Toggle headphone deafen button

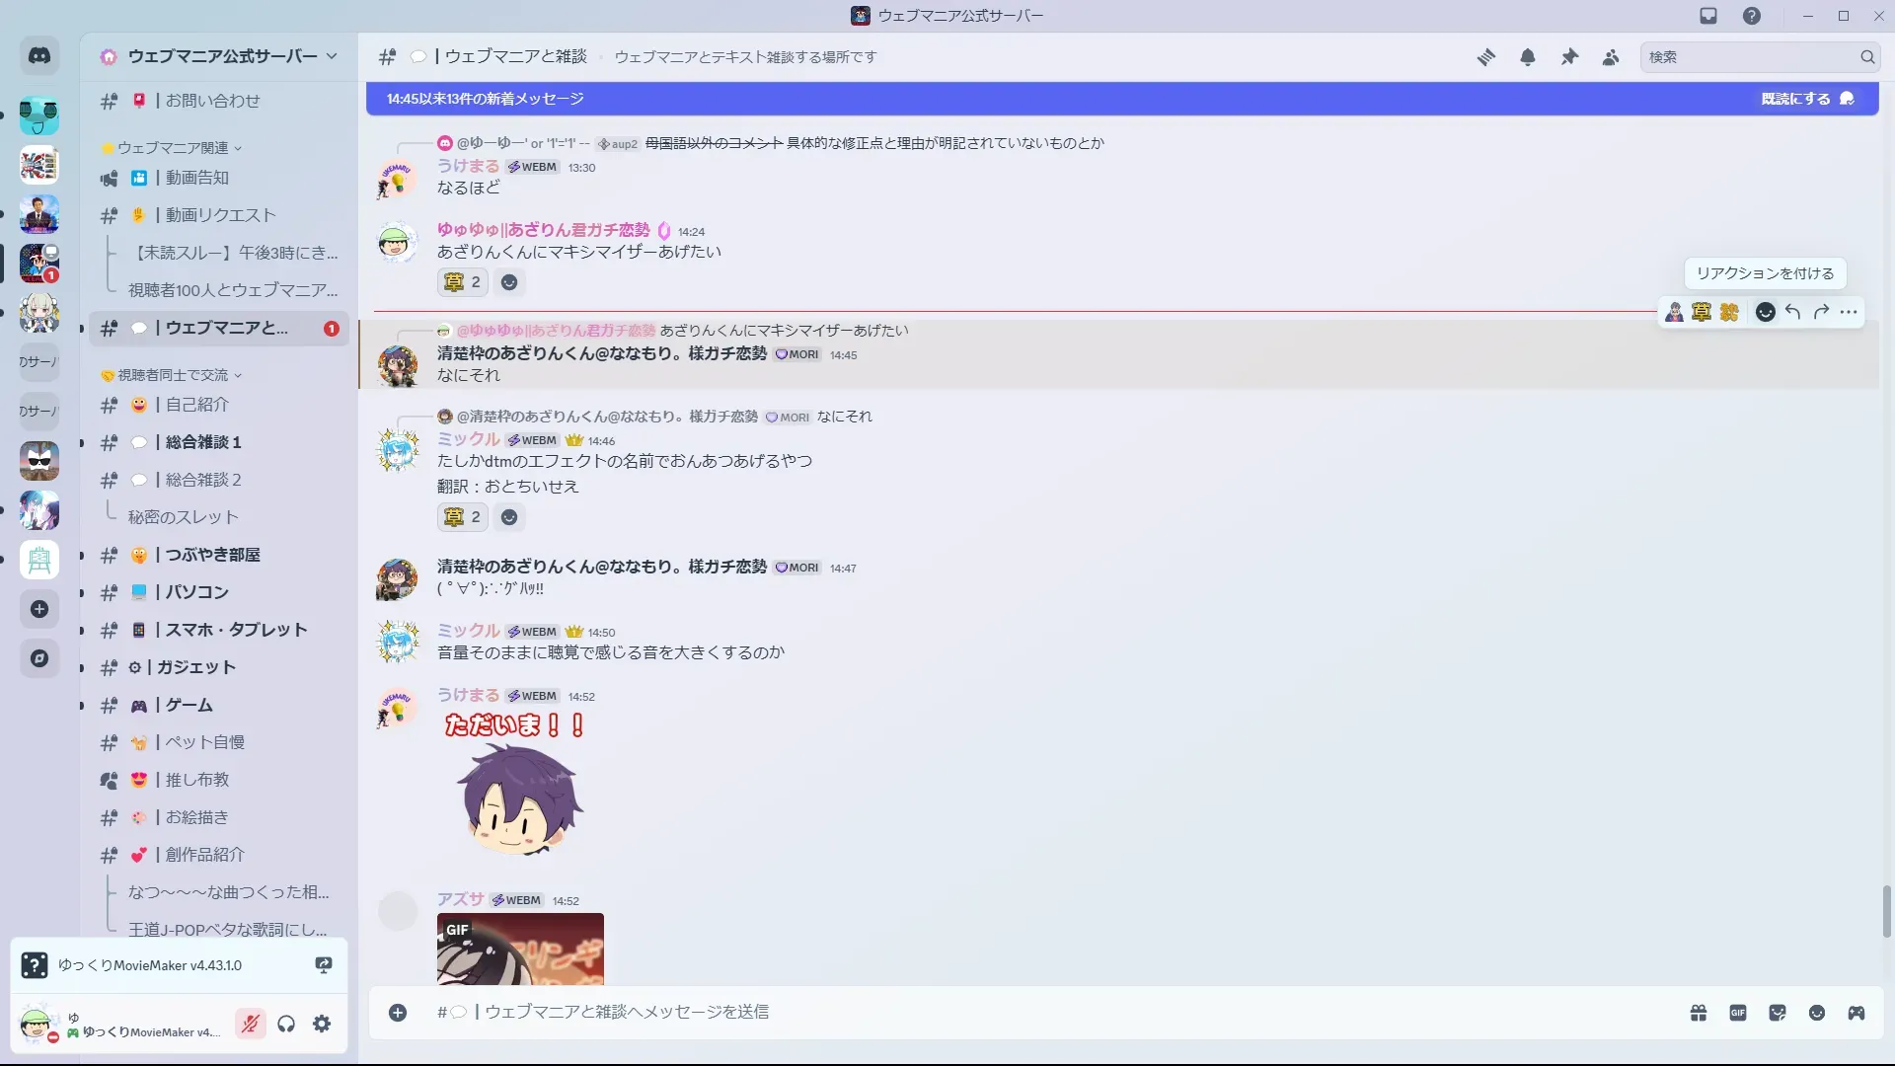point(286,1024)
